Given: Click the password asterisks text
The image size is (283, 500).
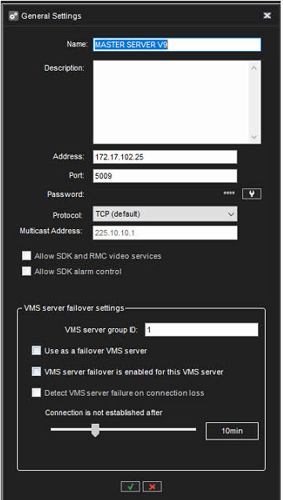Looking at the screenshot, I should pyautogui.click(x=229, y=194).
